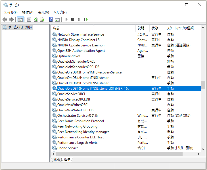
Task: Select OracleJobSchedulerORCLDB service row
Action: (126, 67)
